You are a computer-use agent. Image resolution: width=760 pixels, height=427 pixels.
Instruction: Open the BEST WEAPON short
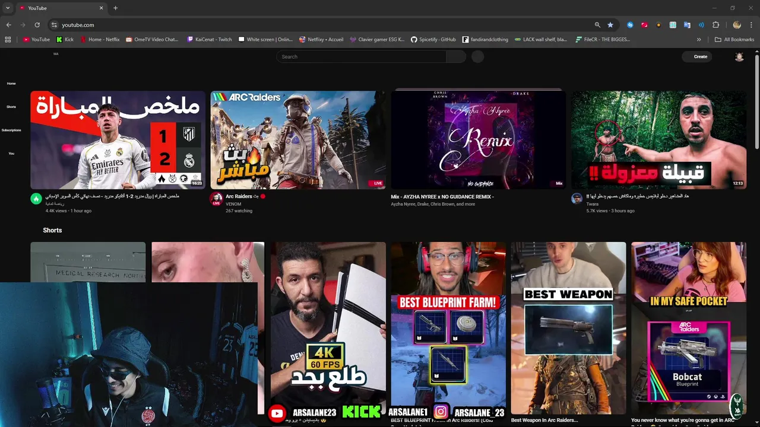point(568,327)
